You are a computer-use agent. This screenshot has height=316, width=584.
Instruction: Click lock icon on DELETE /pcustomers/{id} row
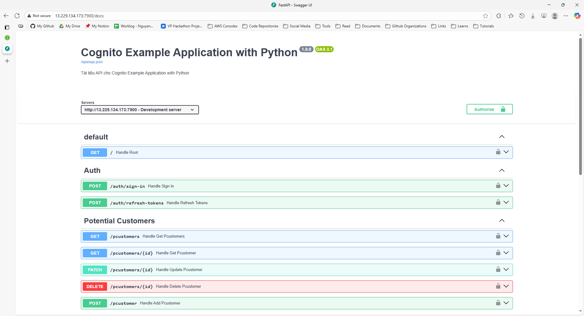tap(498, 286)
